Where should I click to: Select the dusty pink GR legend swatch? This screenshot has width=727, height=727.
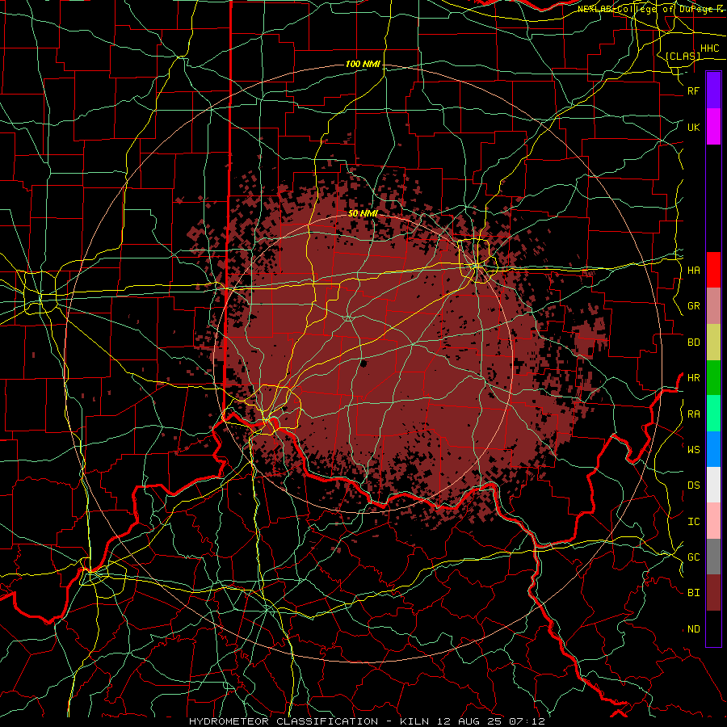click(x=713, y=306)
